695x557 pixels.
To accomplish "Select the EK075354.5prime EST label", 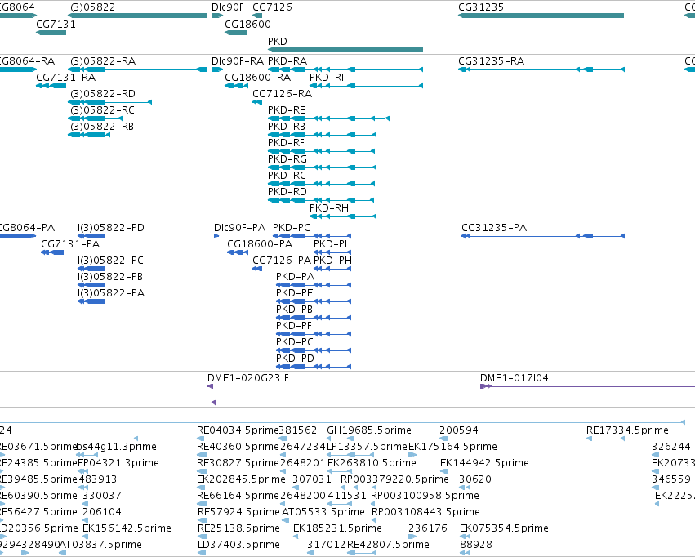I will click(505, 528).
